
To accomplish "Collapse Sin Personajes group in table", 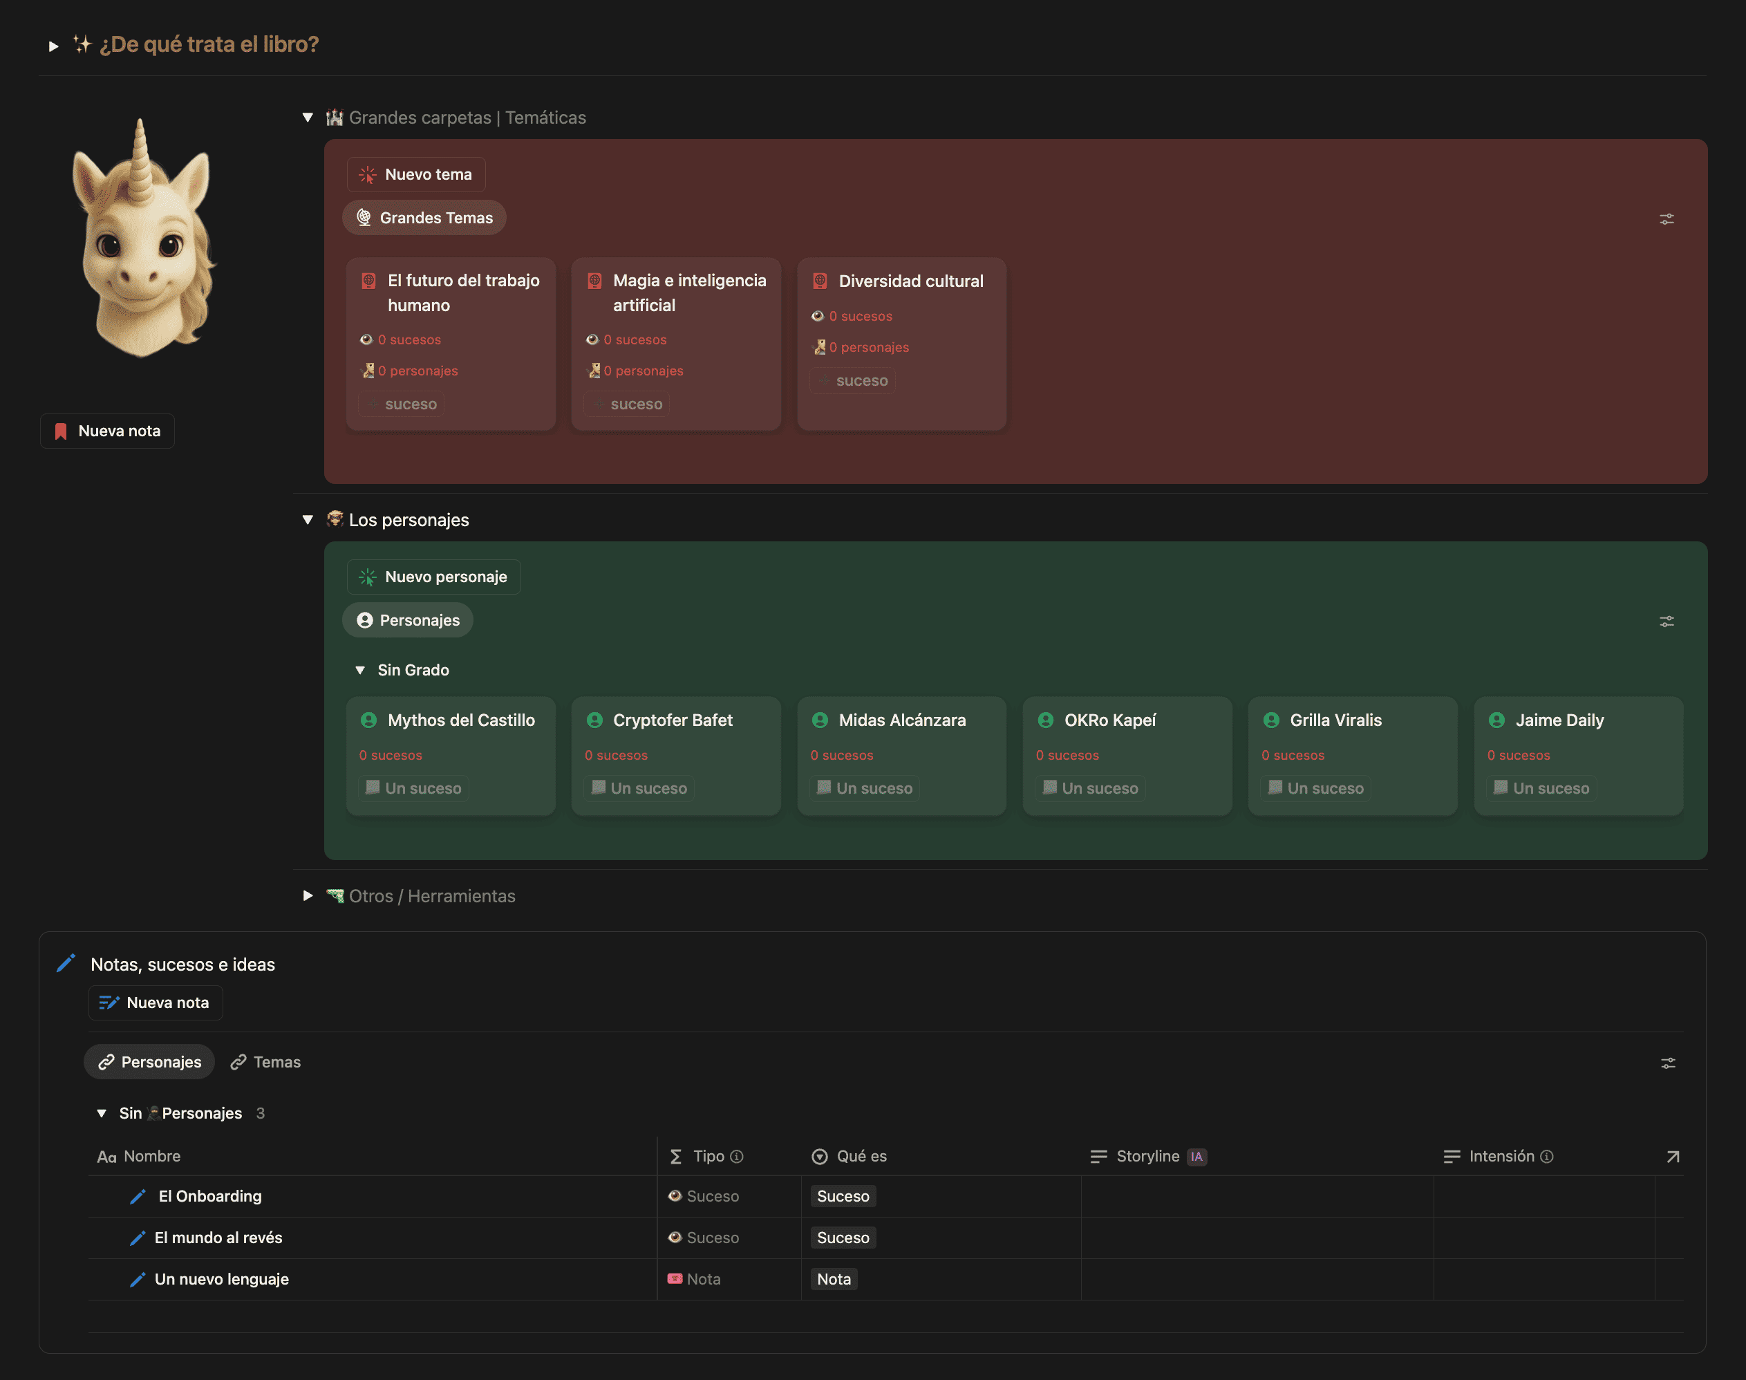I will [x=102, y=1113].
